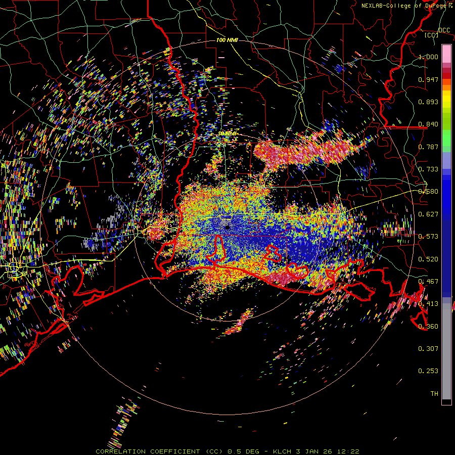Click the 0.947 scale value
The image size is (455, 455).
428,79
